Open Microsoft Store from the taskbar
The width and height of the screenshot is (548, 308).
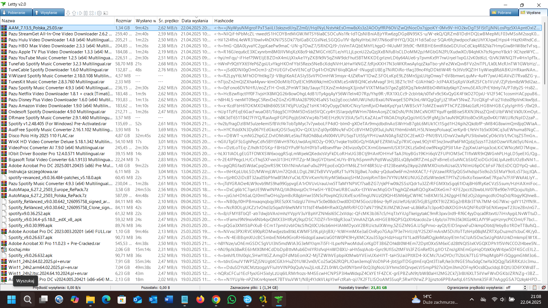click(x=122, y=299)
